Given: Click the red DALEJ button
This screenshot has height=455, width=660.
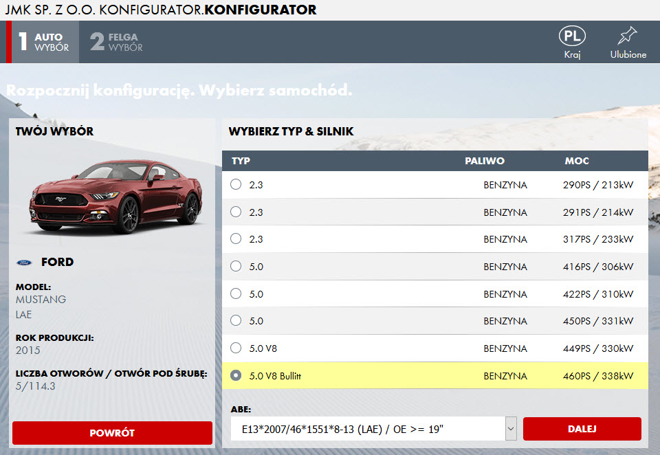Looking at the screenshot, I should point(582,429).
